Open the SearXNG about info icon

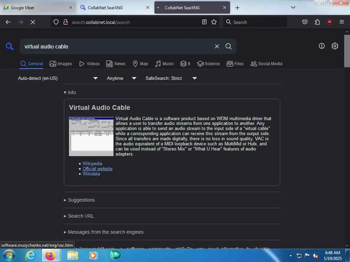click(322, 46)
